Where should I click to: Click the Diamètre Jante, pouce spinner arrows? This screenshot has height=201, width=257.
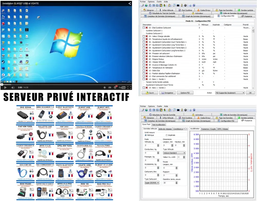coord(177,183)
